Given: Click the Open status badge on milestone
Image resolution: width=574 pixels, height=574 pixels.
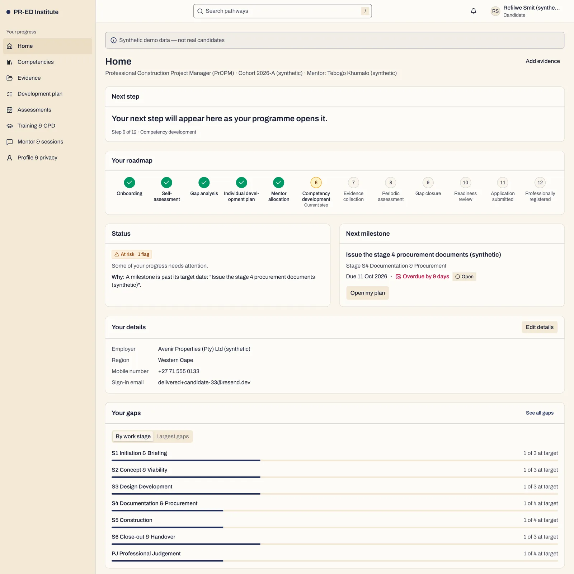Looking at the screenshot, I should pyautogui.click(x=464, y=277).
